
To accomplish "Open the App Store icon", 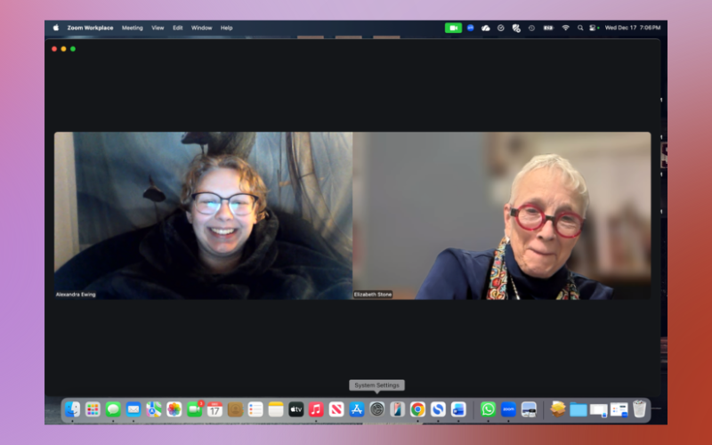I will (x=357, y=409).
